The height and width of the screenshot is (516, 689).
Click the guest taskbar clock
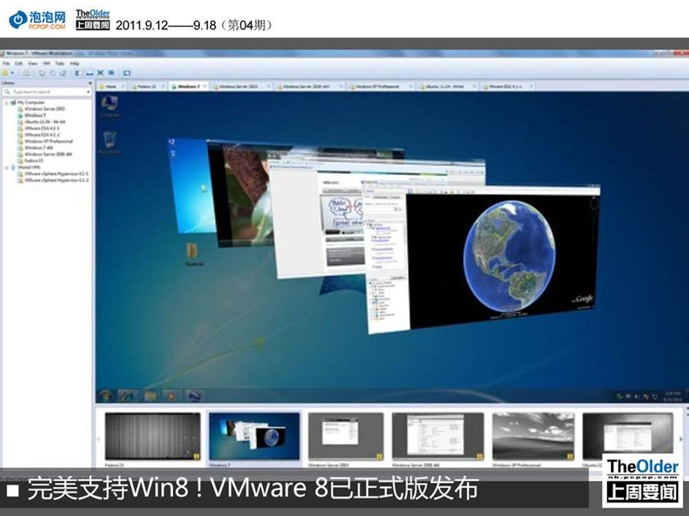coord(674,396)
